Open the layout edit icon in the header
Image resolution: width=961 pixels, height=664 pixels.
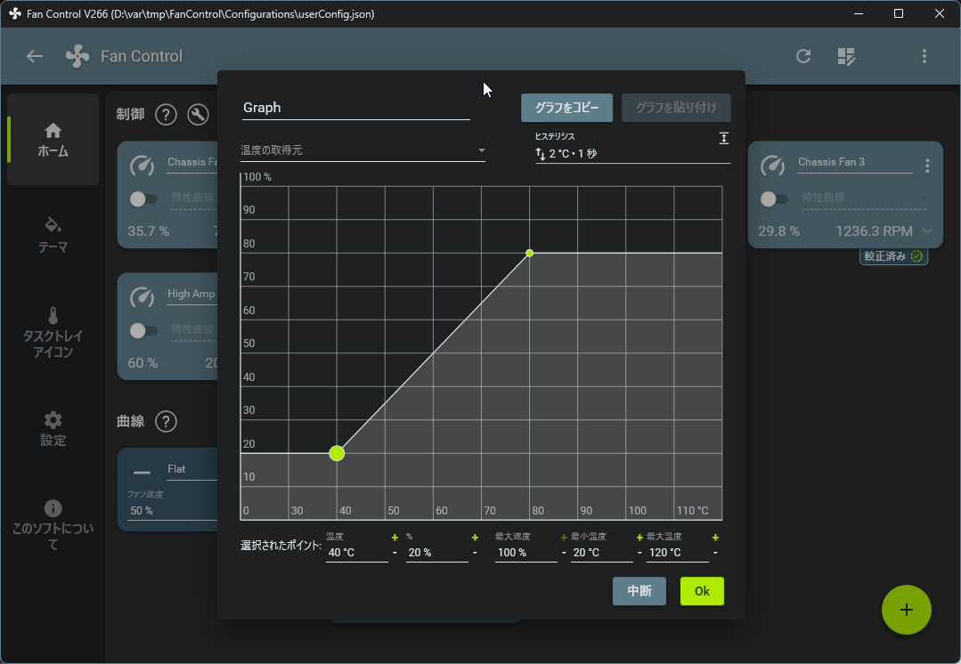pyautogui.click(x=846, y=56)
